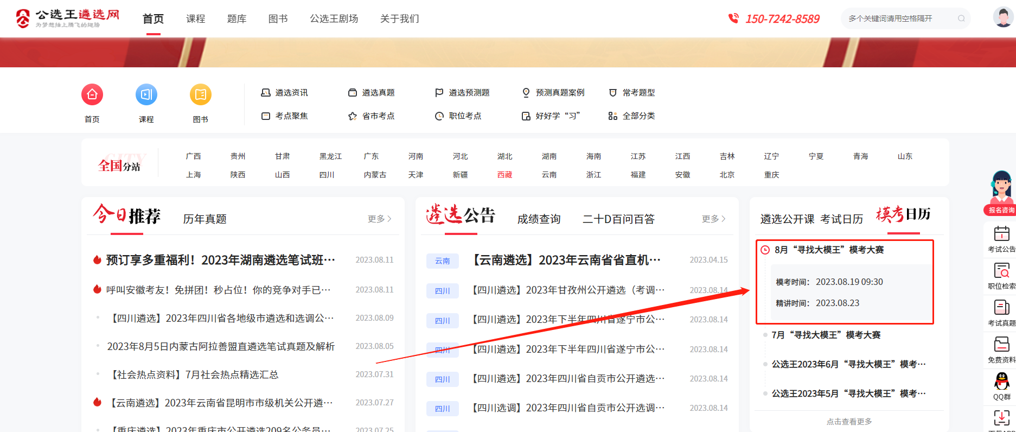1016x432 pixels.
Task: Click the yellow 图书 book icon
Action: coord(201,95)
